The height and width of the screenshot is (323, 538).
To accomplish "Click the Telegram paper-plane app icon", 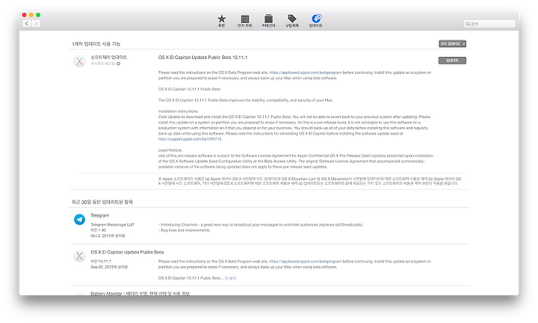I will point(80,219).
